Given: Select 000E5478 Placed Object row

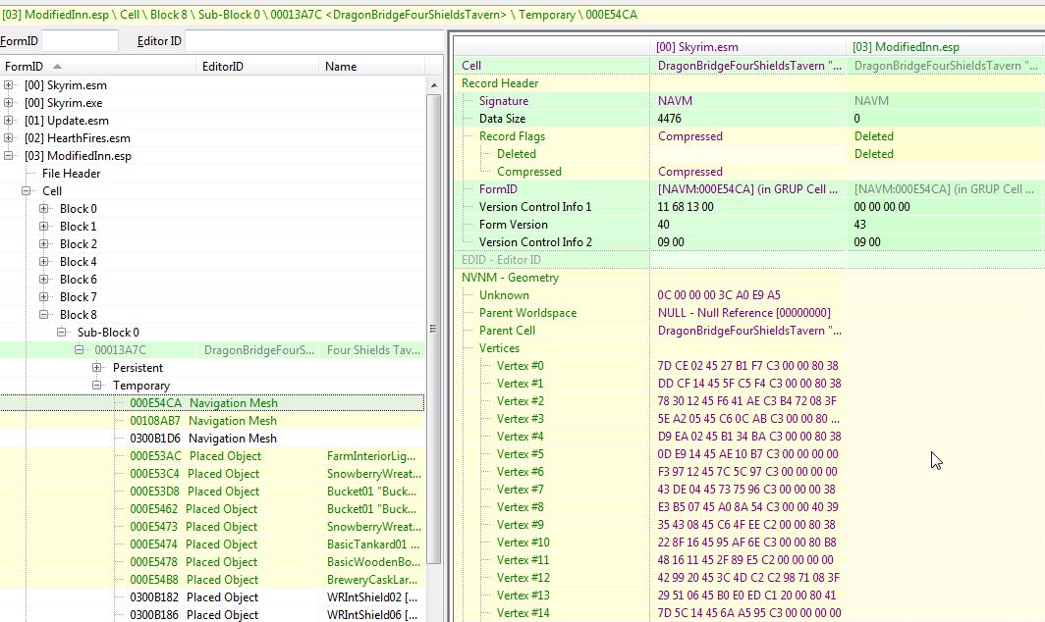Looking at the screenshot, I should pyautogui.click(x=212, y=562).
